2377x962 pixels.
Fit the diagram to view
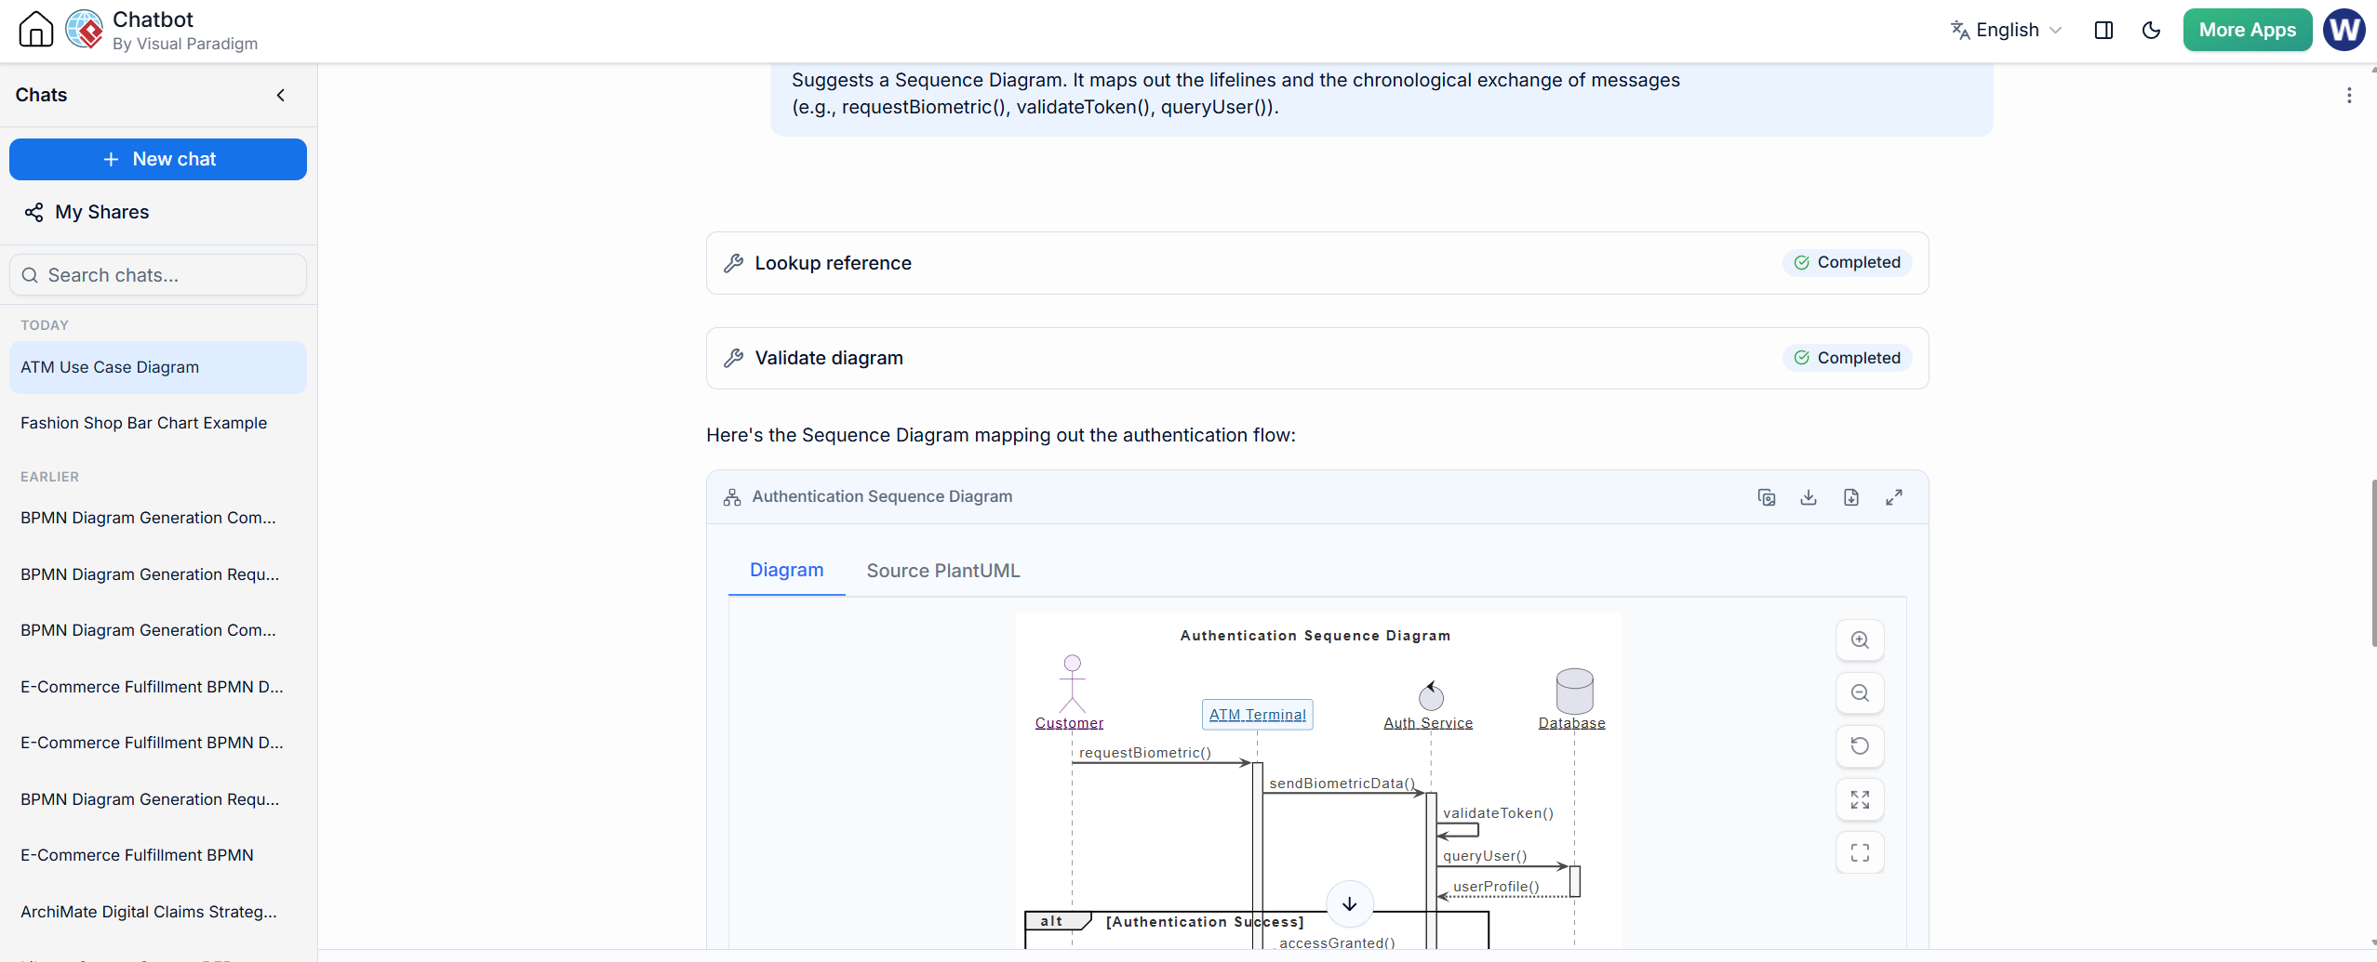pyautogui.click(x=1859, y=799)
